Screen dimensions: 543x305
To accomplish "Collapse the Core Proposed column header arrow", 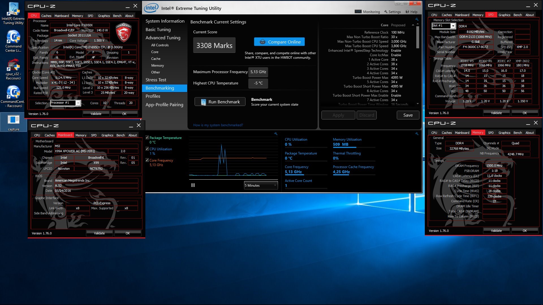I will pos(413,25).
